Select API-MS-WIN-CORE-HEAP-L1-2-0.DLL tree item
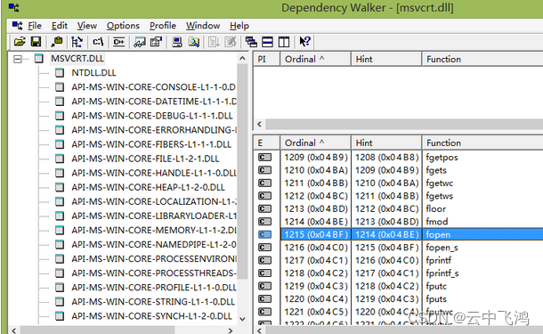The width and height of the screenshot is (543, 334). coord(149,187)
